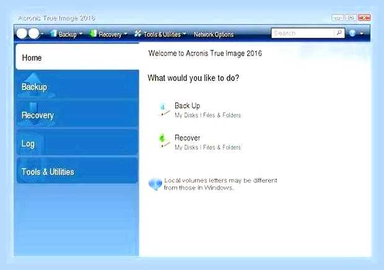Screen dimensions: 384x270
Task: Open the Recovery toolbar menu
Action: point(110,34)
